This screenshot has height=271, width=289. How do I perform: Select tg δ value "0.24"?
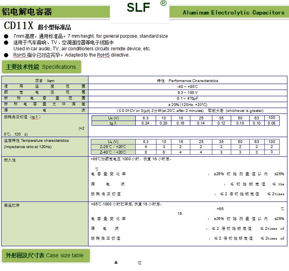(x=145, y=123)
